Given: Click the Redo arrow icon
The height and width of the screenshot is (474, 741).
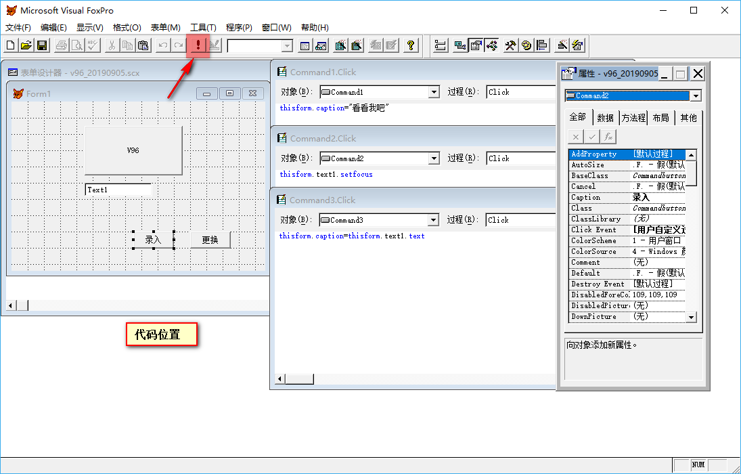Looking at the screenshot, I should tap(178, 45).
